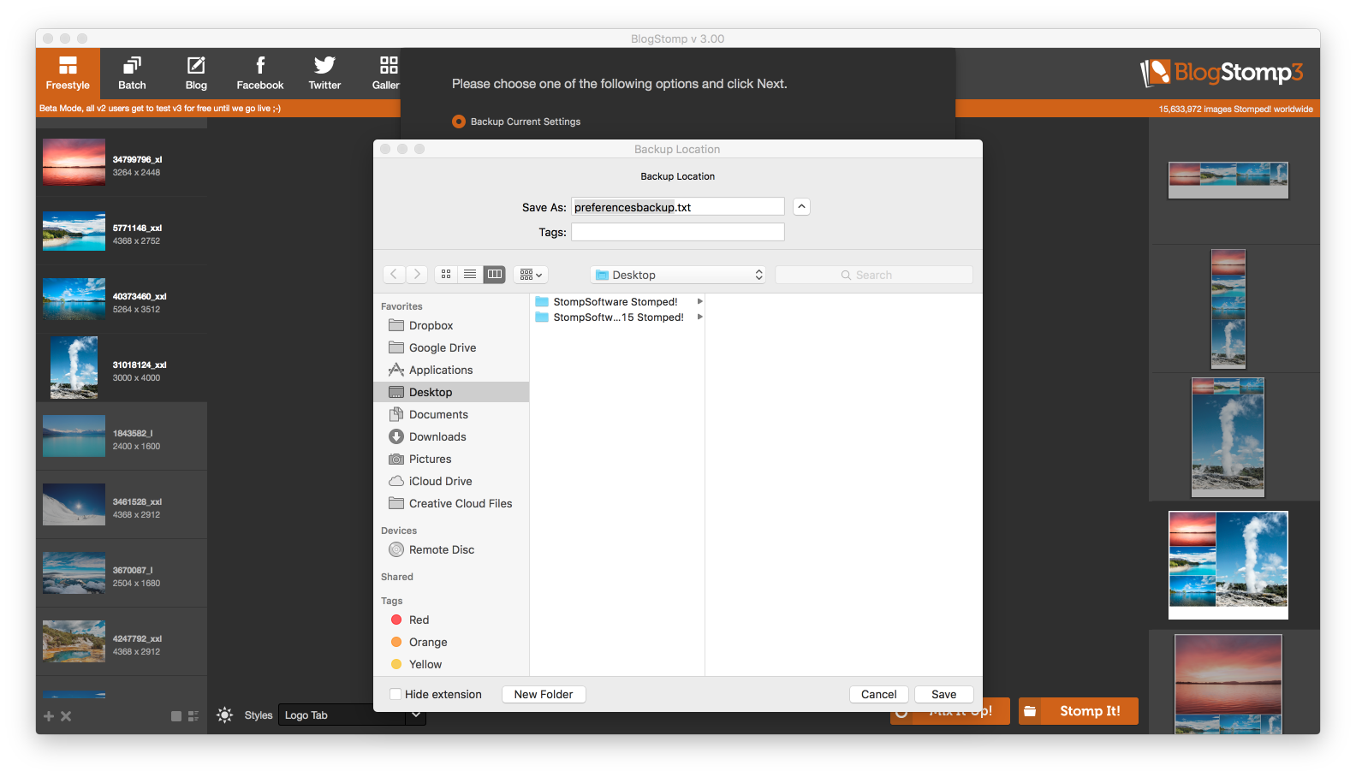Open Applications in the sidebar
Image resolution: width=1356 pixels, height=777 pixels.
pos(452,370)
